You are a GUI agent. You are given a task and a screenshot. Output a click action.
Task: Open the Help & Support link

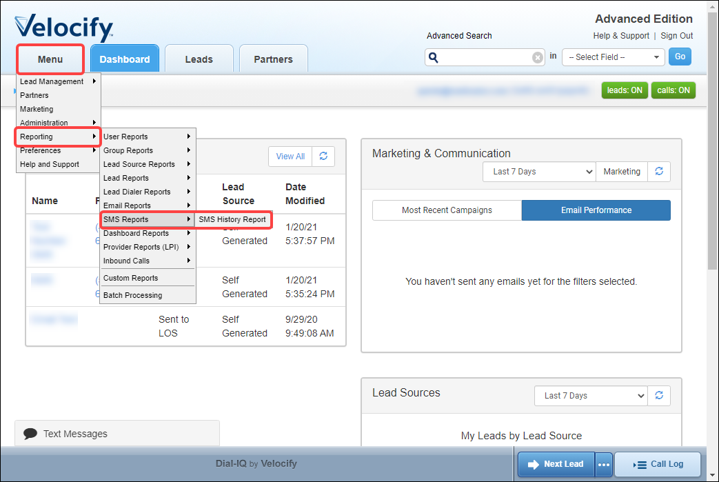pyautogui.click(x=621, y=36)
